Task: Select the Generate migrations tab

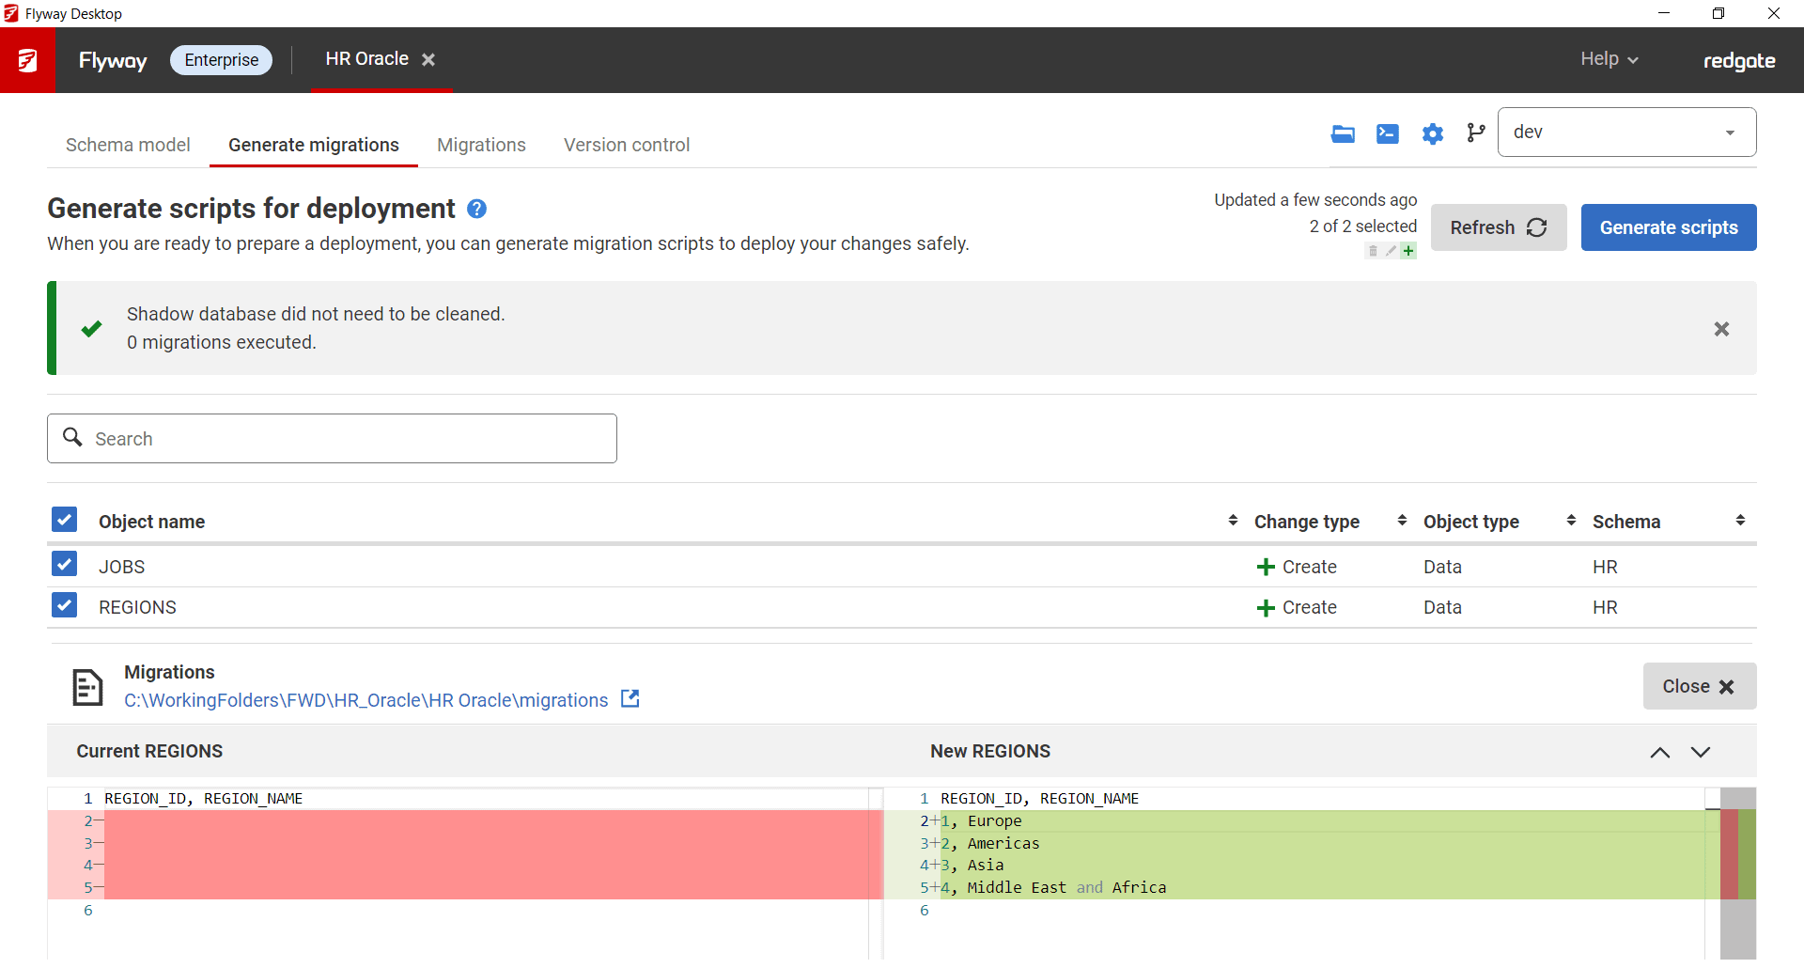Action: click(314, 145)
